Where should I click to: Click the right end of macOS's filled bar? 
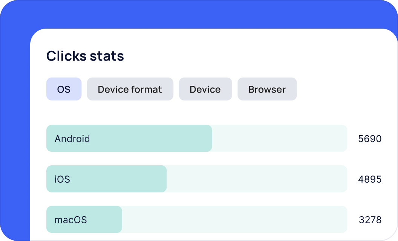pos(119,220)
